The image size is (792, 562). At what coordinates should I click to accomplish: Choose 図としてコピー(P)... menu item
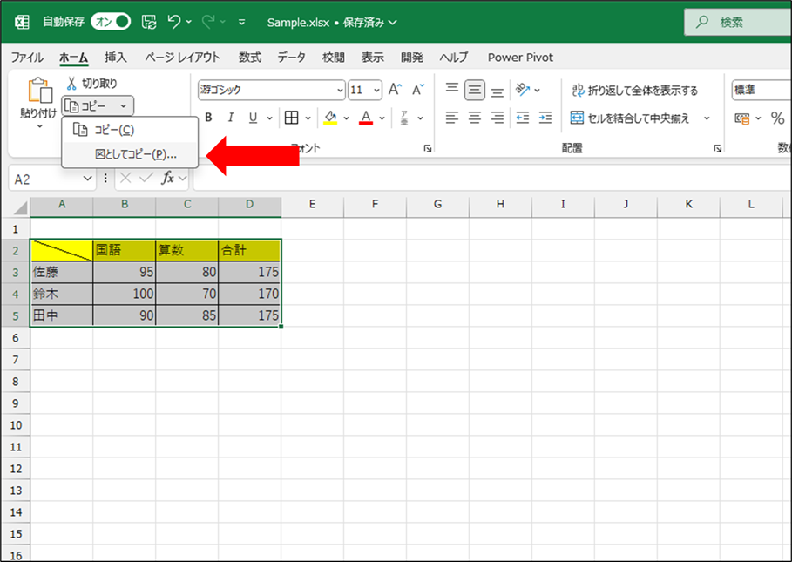point(130,154)
